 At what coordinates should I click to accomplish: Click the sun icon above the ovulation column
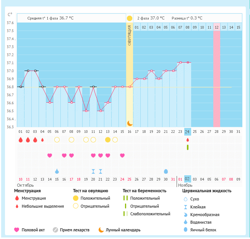coord(130,18)
